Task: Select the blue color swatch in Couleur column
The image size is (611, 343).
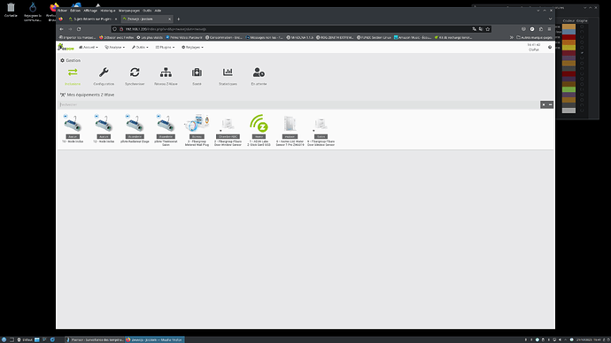Action: tap(568, 32)
